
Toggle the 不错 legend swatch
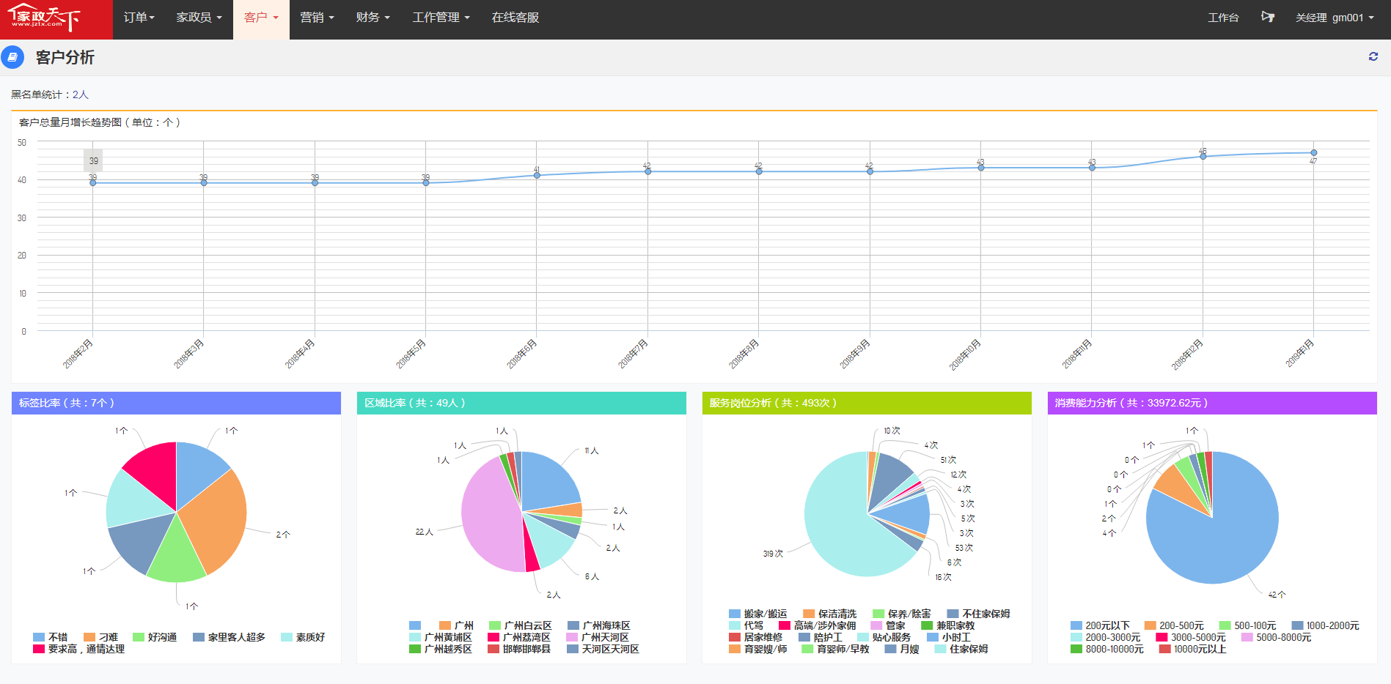click(39, 637)
